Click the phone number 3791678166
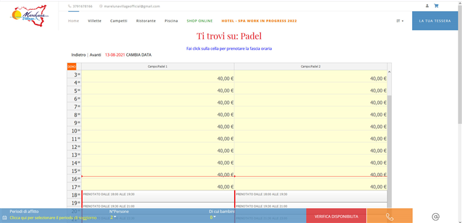 83,6
